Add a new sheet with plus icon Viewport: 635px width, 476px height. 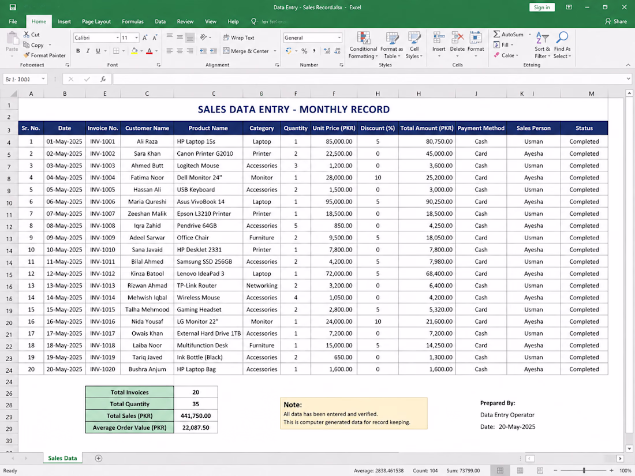pos(98,458)
